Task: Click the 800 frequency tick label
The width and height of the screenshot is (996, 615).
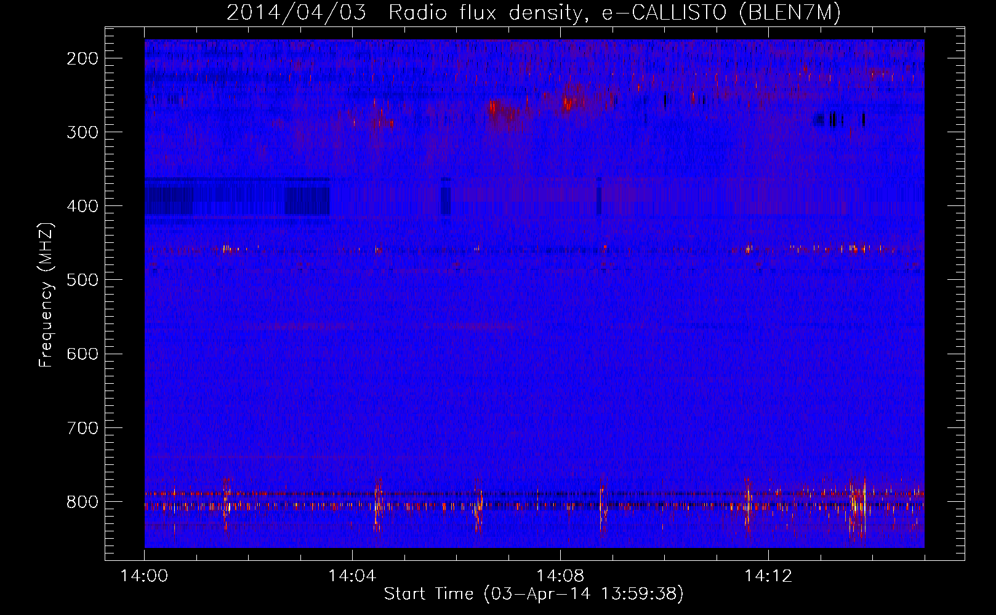Action: [x=82, y=502]
